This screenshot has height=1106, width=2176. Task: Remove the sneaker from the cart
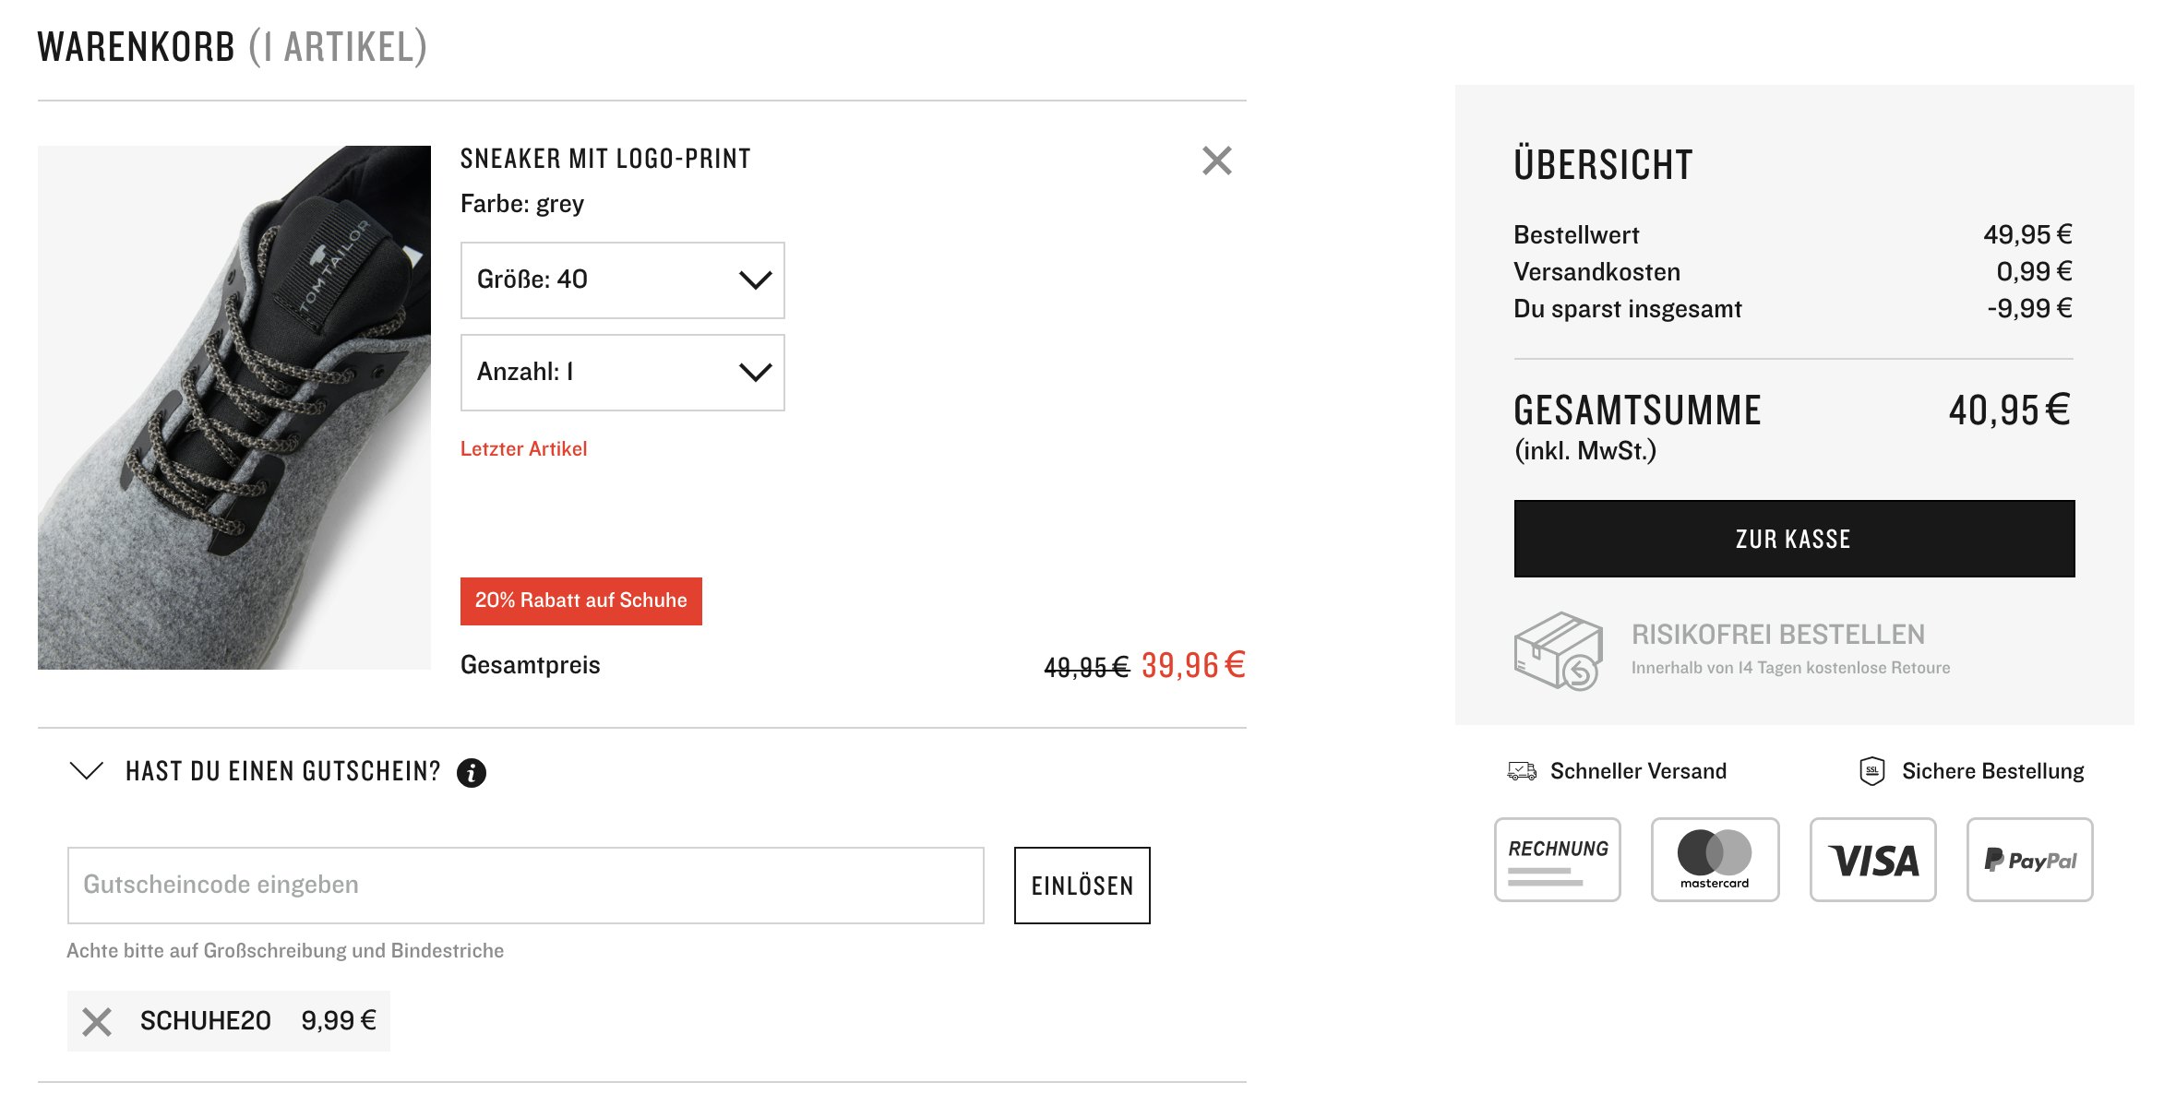[1216, 161]
